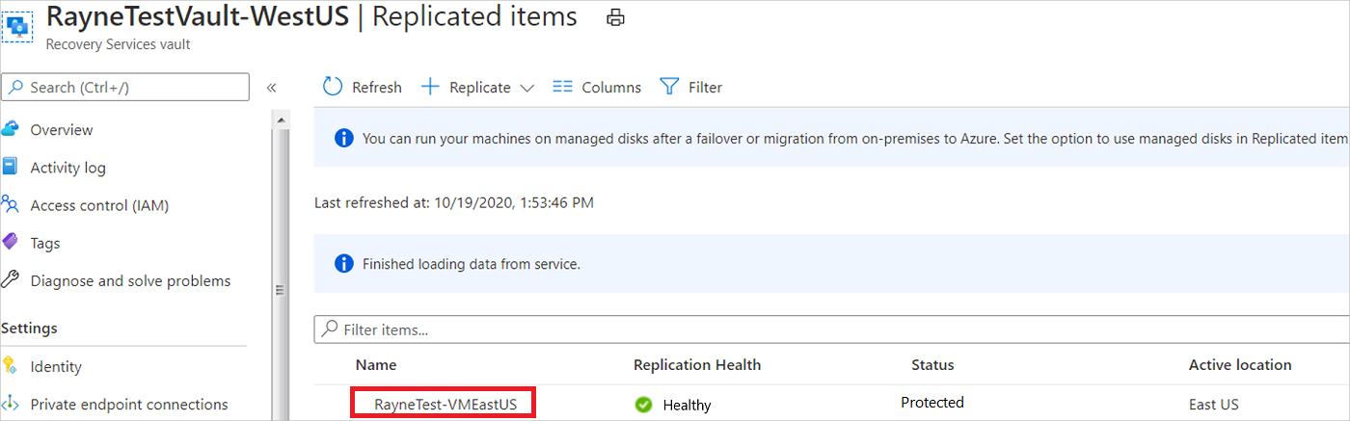1350x421 pixels.
Task: Open Private endpoint connections
Action: (129, 405)
